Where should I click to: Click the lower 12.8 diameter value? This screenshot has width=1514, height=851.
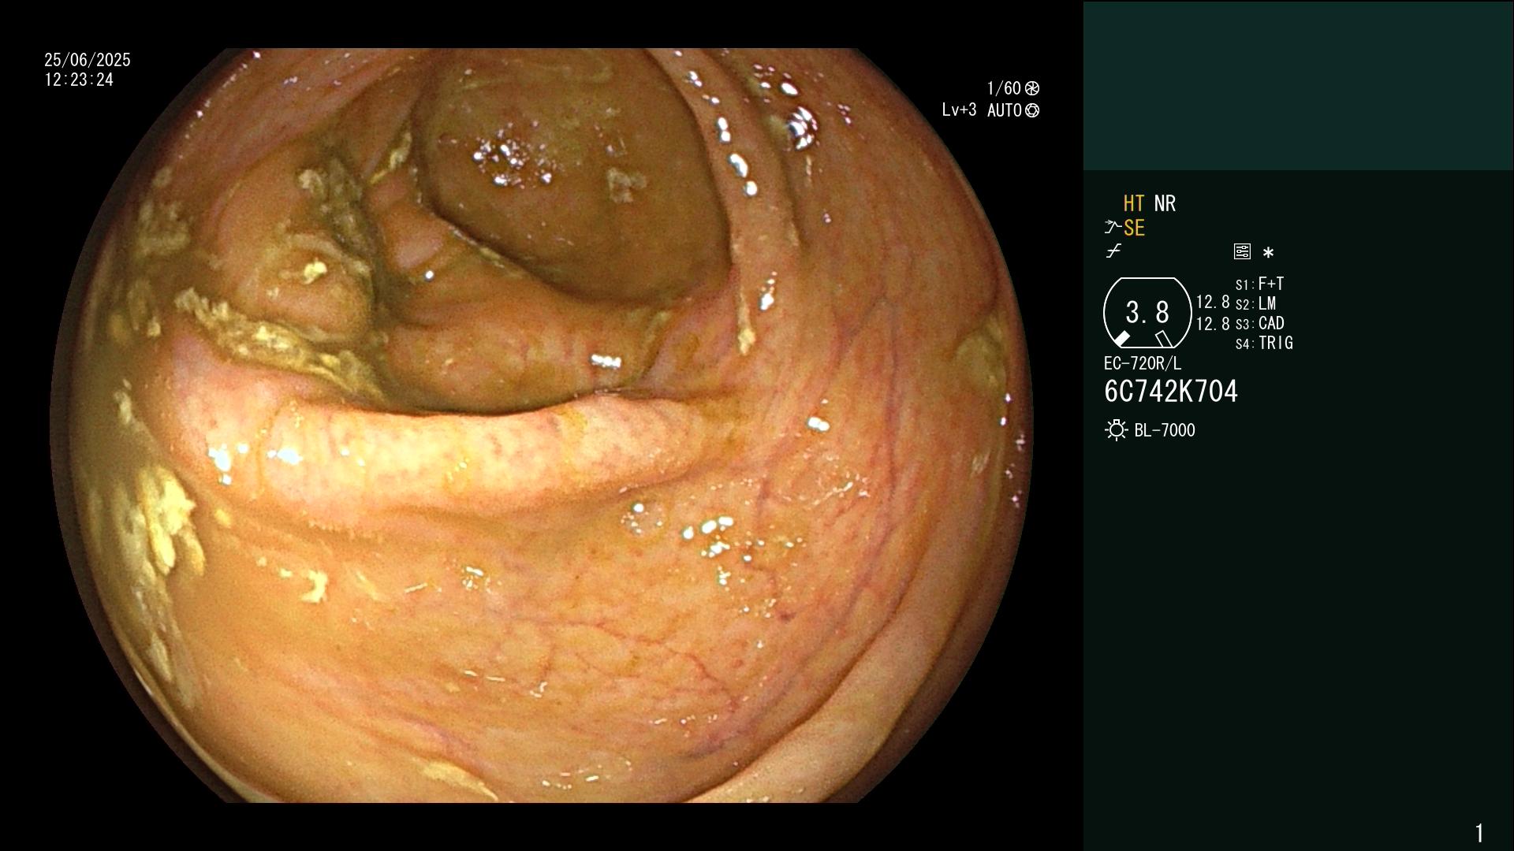1213,324
